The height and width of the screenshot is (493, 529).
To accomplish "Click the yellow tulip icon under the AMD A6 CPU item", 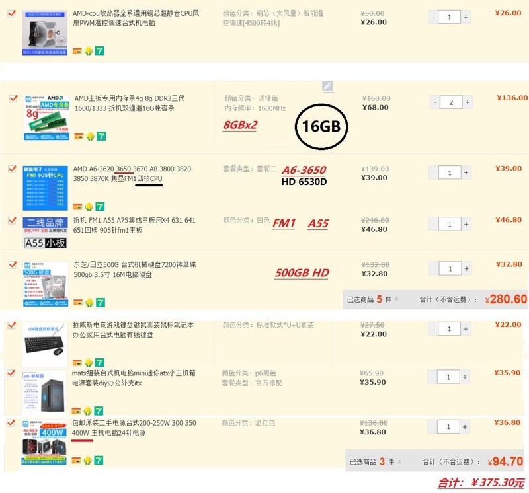I will (x=89, y=206).
